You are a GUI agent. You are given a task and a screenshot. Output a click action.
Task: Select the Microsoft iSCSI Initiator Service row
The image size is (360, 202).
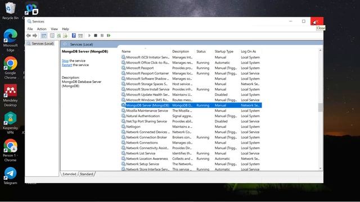click(x=191, y=57)
